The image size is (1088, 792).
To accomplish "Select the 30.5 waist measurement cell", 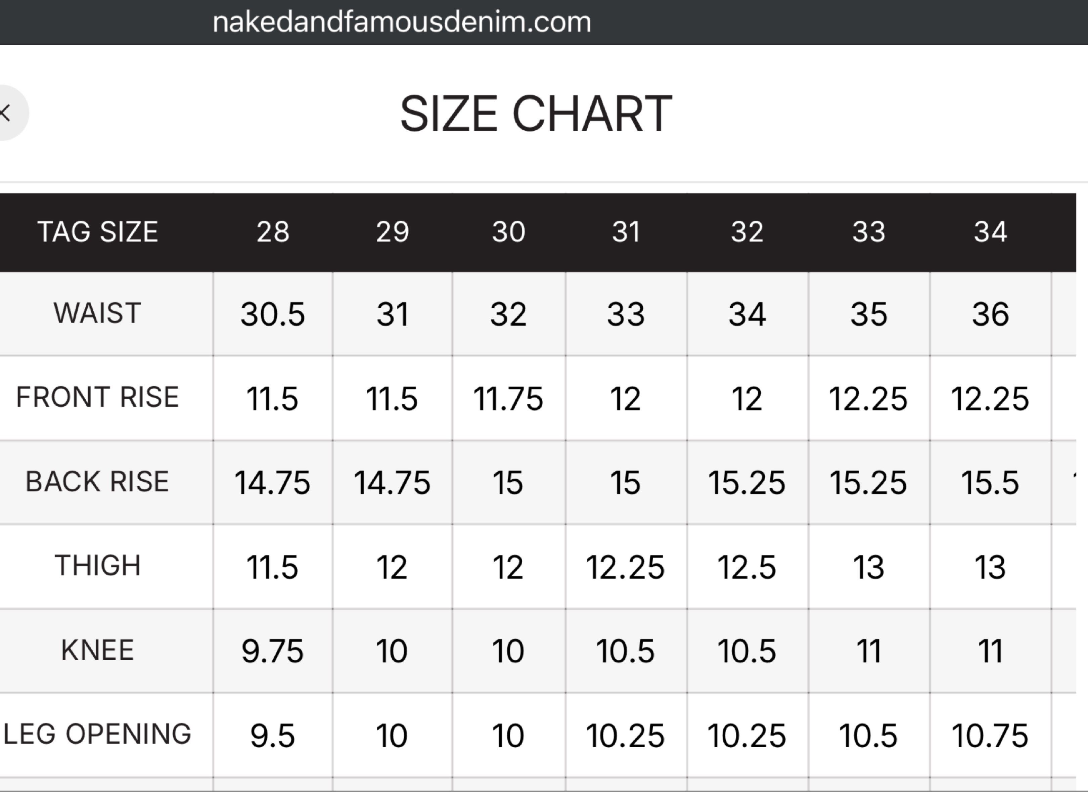I will click(272, 315).
